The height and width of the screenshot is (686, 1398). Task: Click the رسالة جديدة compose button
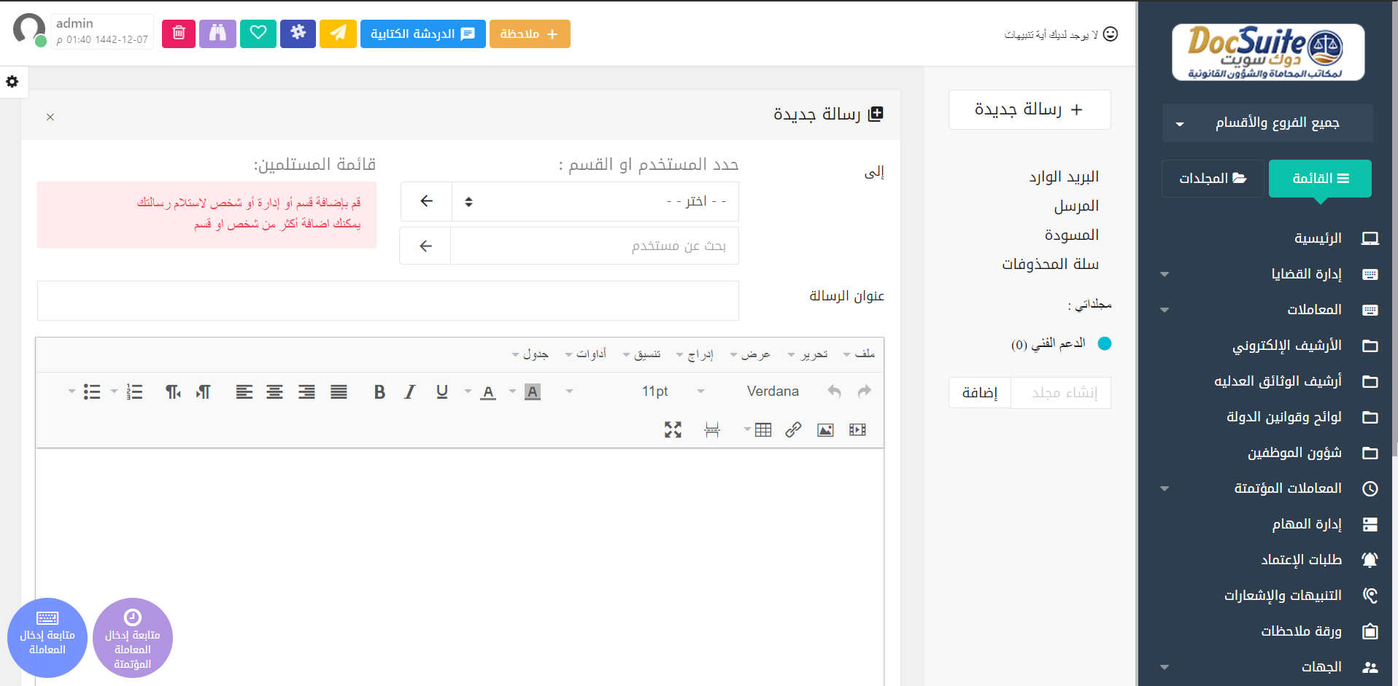click(x=1029, y=110)
